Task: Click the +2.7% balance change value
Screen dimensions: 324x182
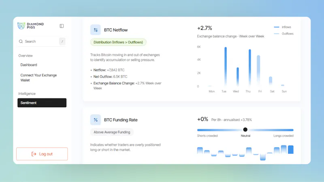Action: point(205,28)
